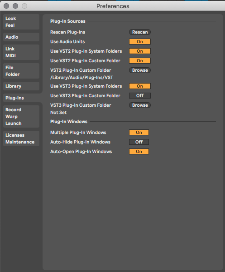225x272 pixels.
Task: Toggle Multiple Plug-In Windows setting
Action: coord(139,132)
